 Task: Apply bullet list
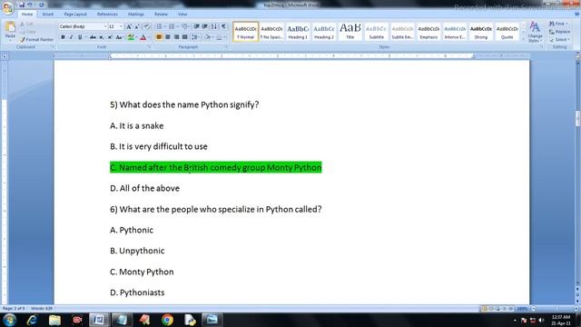[160, 26]
